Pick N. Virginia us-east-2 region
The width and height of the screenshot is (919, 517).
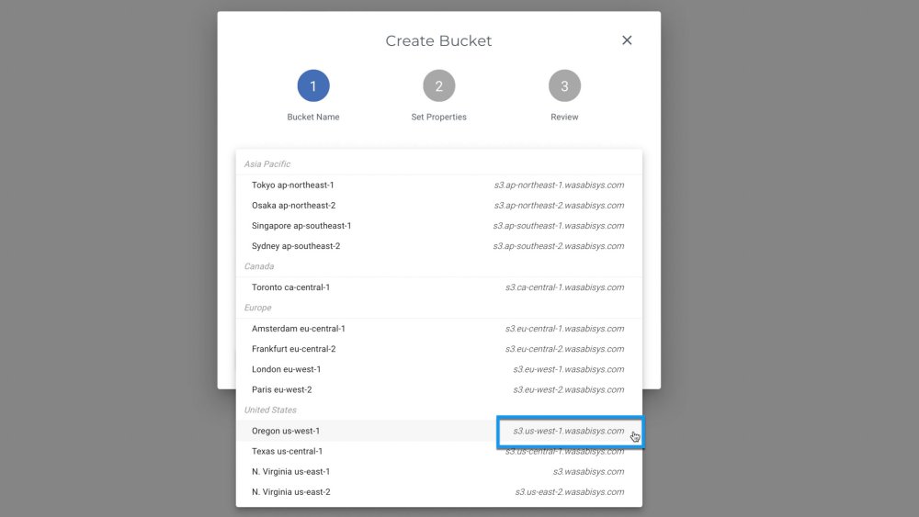[290, 492]
